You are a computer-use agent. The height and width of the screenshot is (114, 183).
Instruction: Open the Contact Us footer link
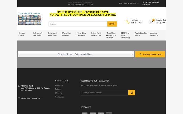tap(59, 97)
